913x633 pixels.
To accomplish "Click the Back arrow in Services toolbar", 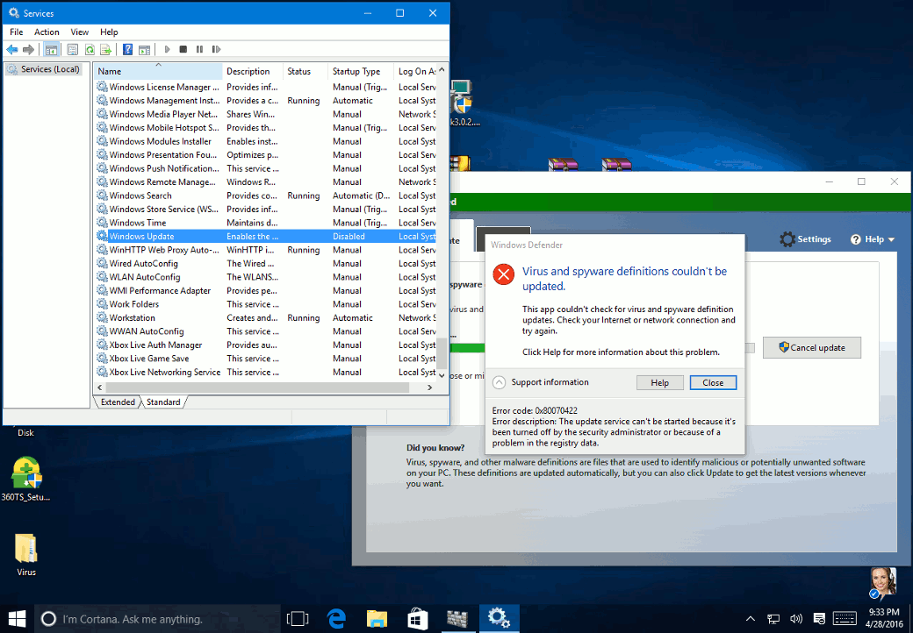I will coord(12,49).
